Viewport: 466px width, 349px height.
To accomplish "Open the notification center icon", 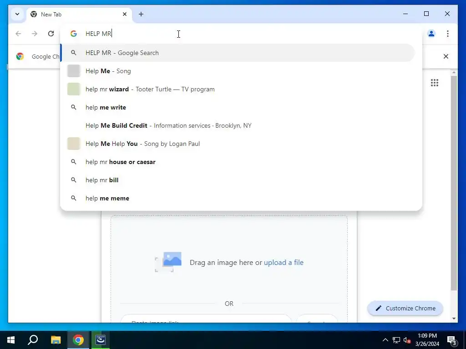I will coord(452,340).
